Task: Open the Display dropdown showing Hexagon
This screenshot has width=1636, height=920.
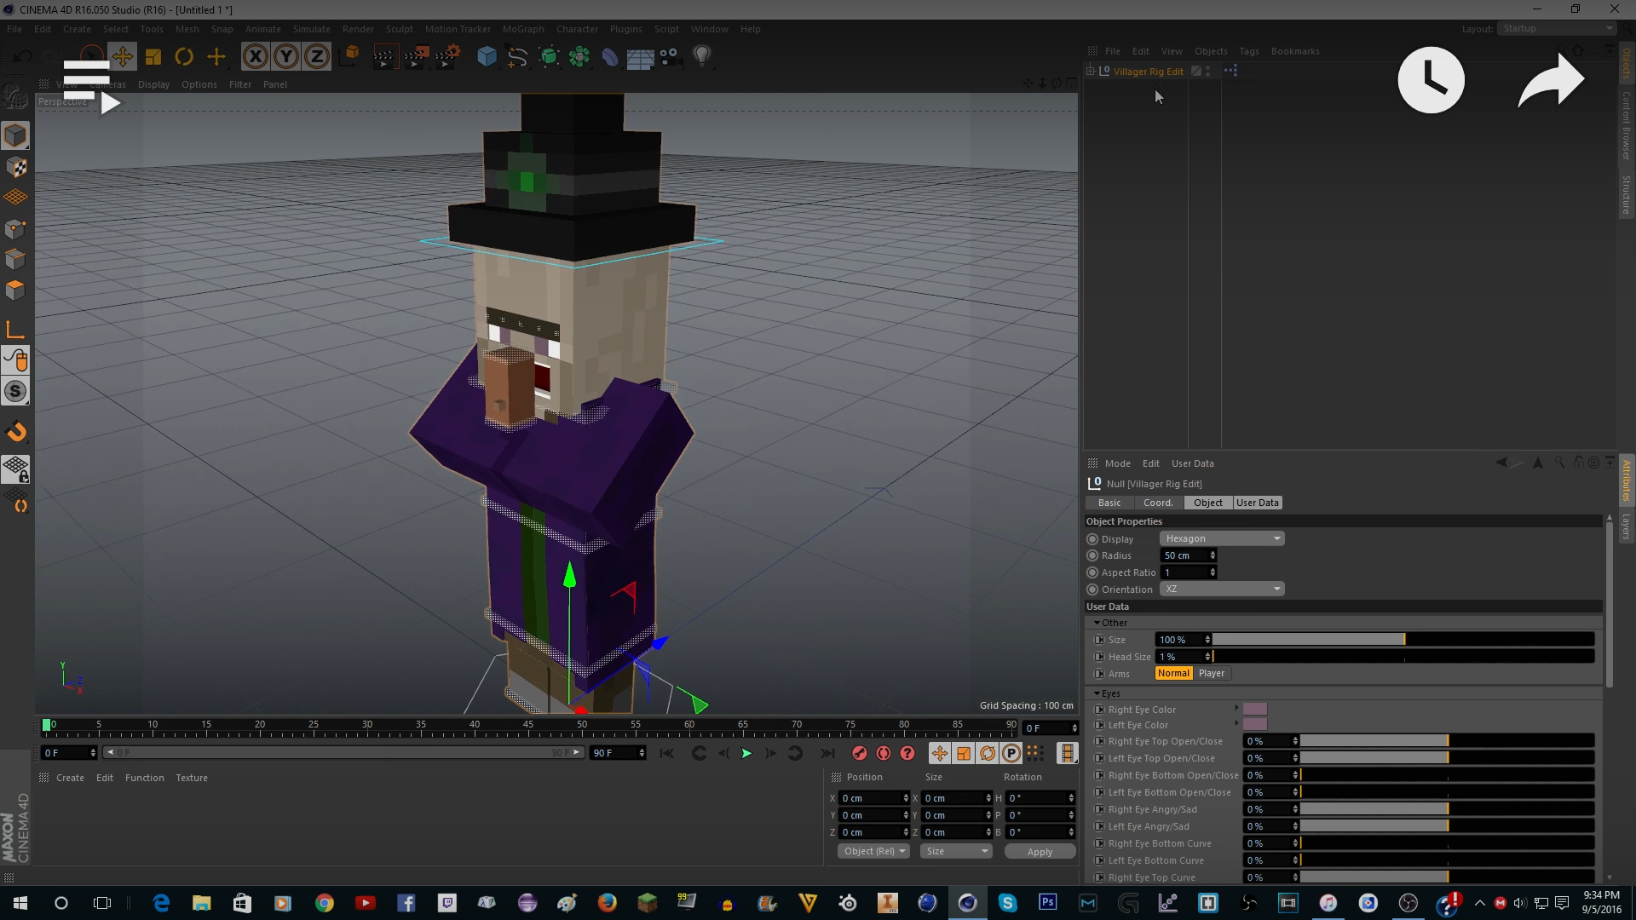Action: click(x=1221, y=538)
